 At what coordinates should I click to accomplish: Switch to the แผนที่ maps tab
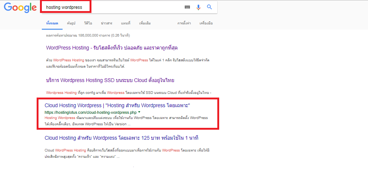tap(126, 23)
